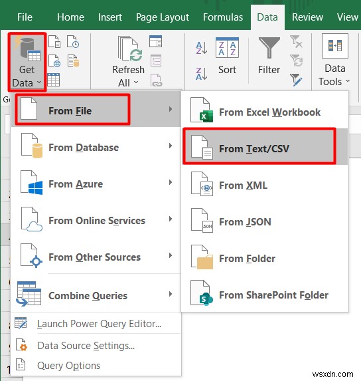361x381 pixels.
Task: Switch to the Home tab
Action: pyautogui.click(x=70, y=17)
